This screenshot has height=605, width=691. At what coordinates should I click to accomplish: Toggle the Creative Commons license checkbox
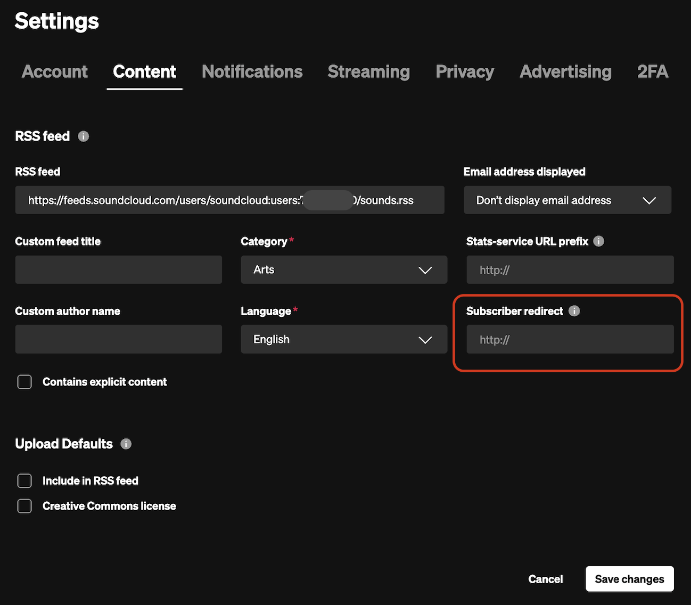pos(24,506)
